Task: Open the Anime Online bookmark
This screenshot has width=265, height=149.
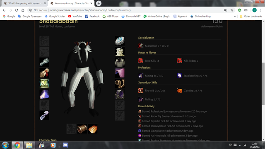Action: tap(157, 17)
